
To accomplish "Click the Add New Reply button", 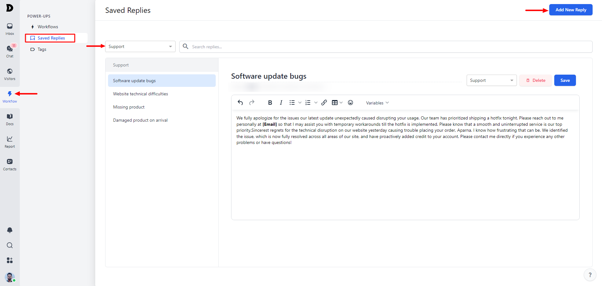I will click(x=571, y=10).
